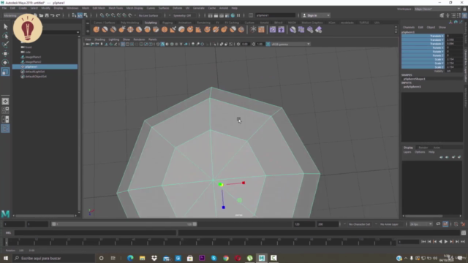
Task: Toggle the Channel Box sidebar icon top right
Action: (464, 15)
